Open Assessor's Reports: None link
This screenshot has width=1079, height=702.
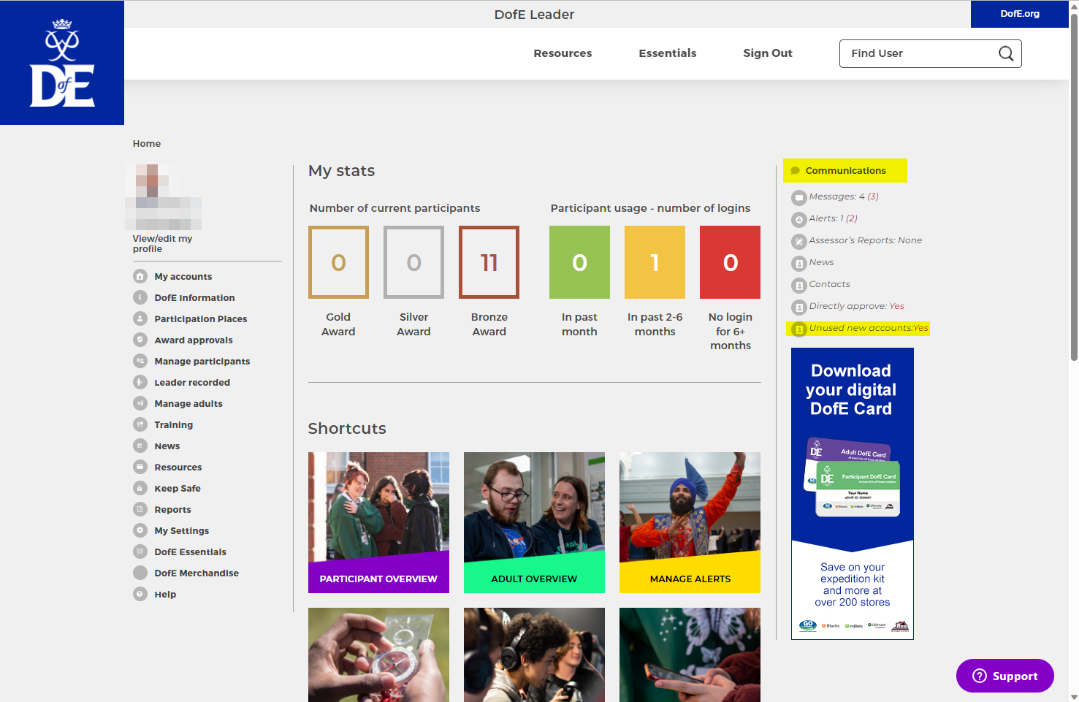pos(865,240)
